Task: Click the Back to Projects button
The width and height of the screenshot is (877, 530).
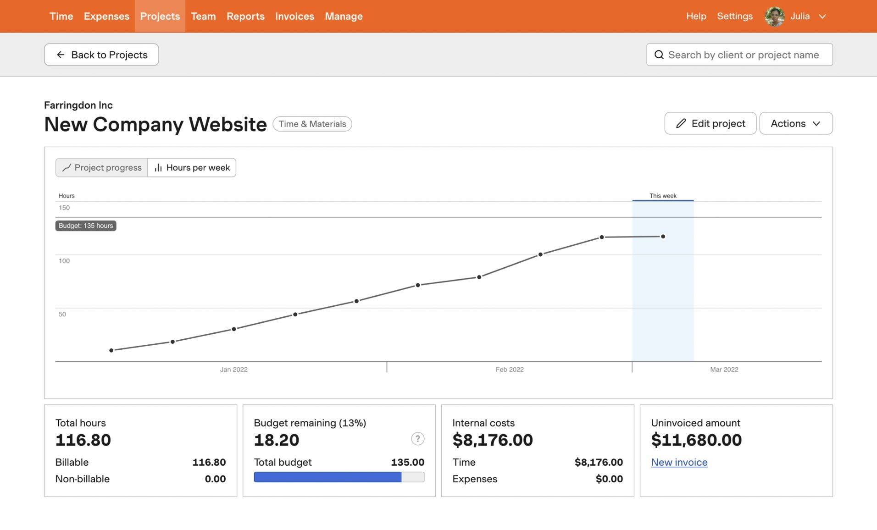Action: [101, 55]
